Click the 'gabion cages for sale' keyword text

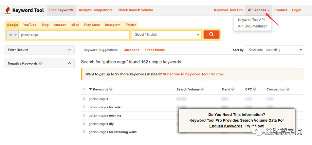tap(105, 107)
